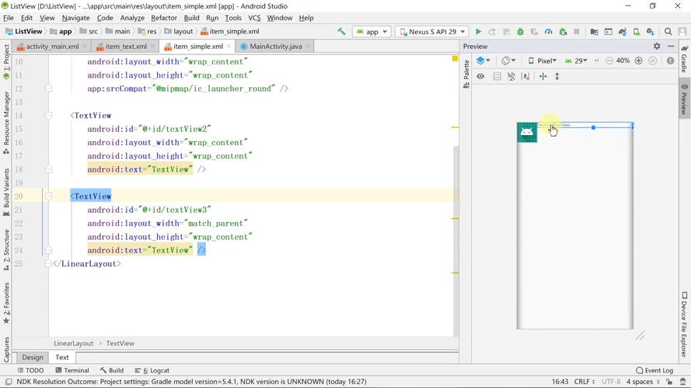Click the tool windows quick access icon

[8, 382]
